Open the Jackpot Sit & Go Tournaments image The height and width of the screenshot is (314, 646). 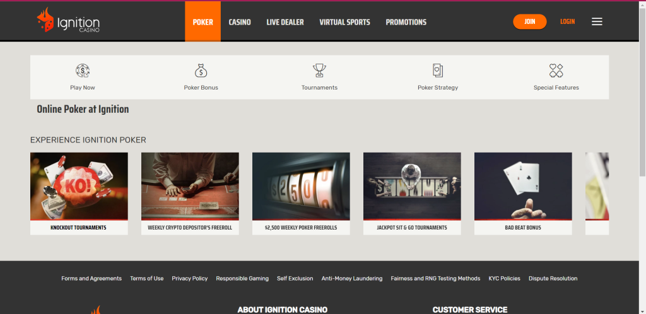(x=412, y=186)
